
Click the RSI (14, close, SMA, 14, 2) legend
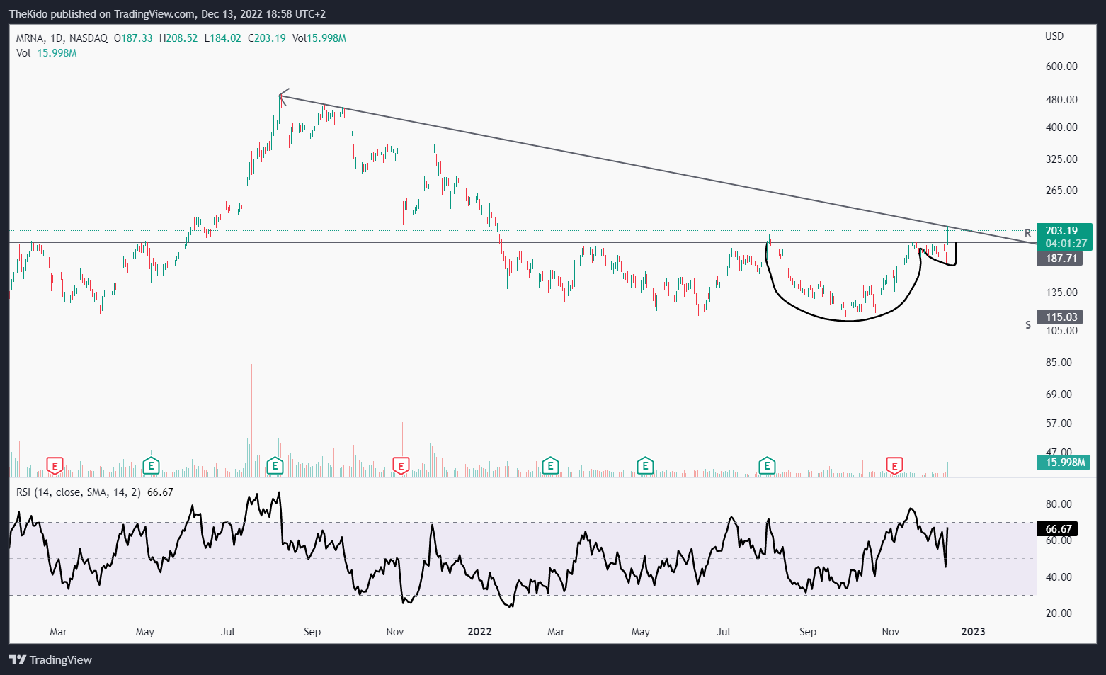[95, 492]
